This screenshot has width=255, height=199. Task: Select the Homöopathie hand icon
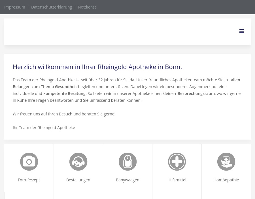(x=226, y=161)
